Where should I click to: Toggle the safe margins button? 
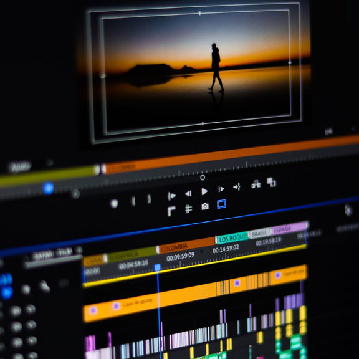coord(221,204)
